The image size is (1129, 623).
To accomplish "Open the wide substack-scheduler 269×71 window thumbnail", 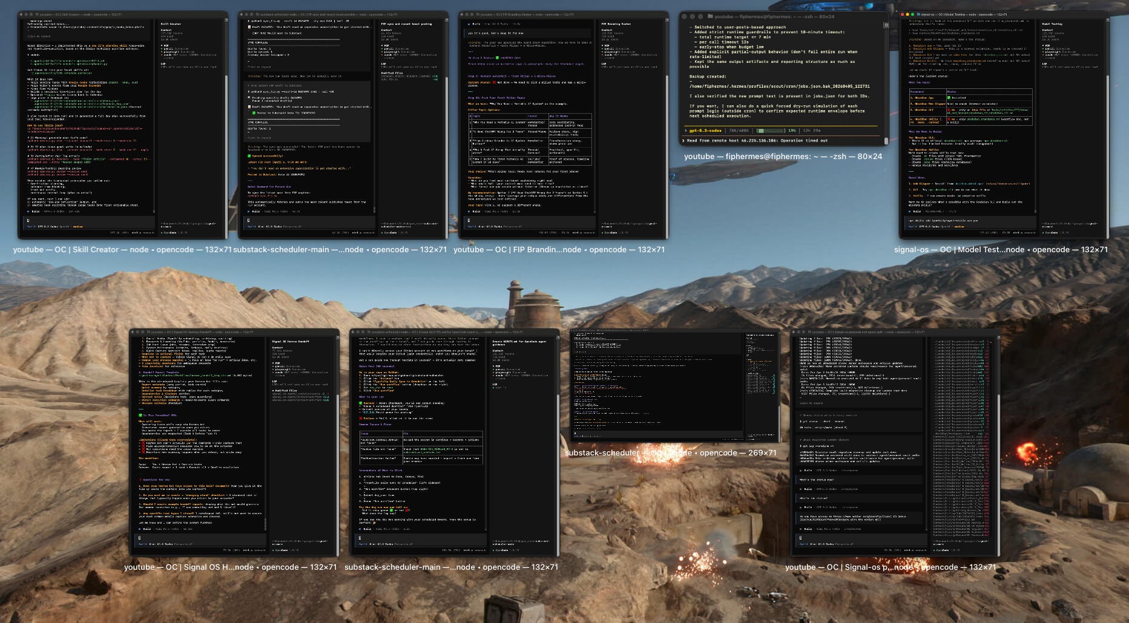I will [676, 386].
